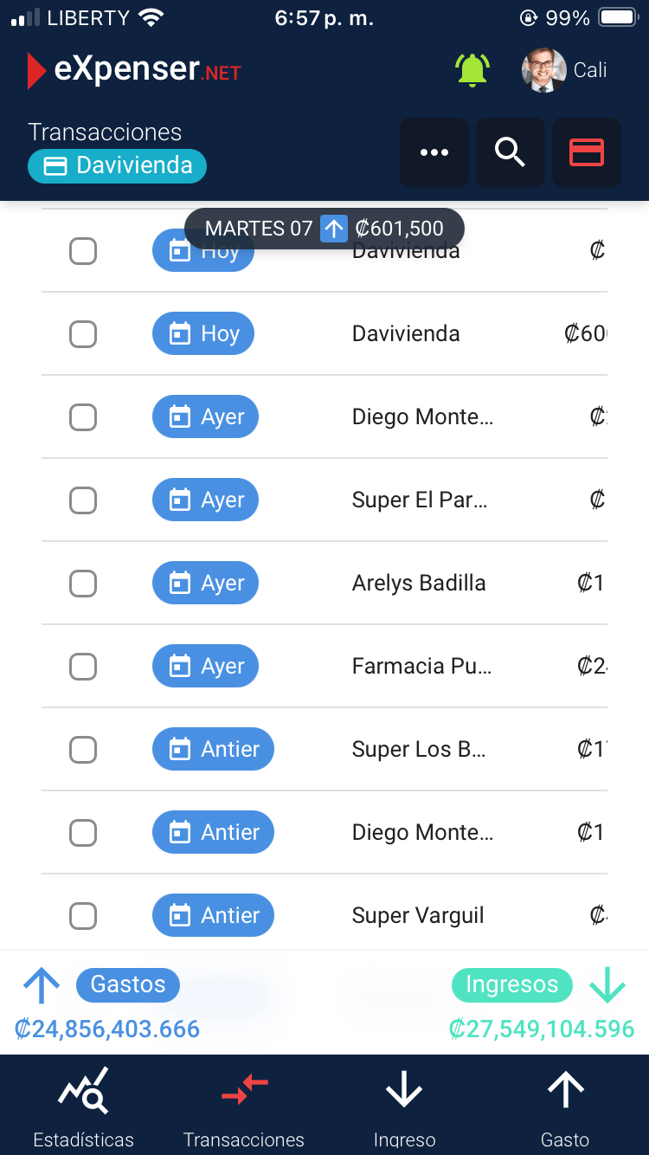
Task: Open the Davivienda account selector chip
Action: click(117, 165)
